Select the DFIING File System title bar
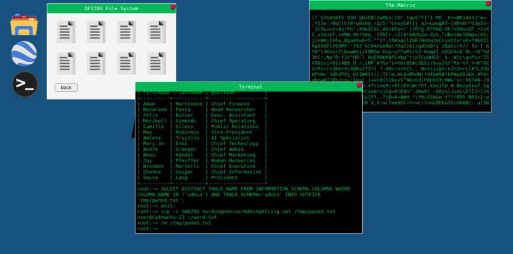This screenshot has width=513, height=254. click(x=111, y=8)
